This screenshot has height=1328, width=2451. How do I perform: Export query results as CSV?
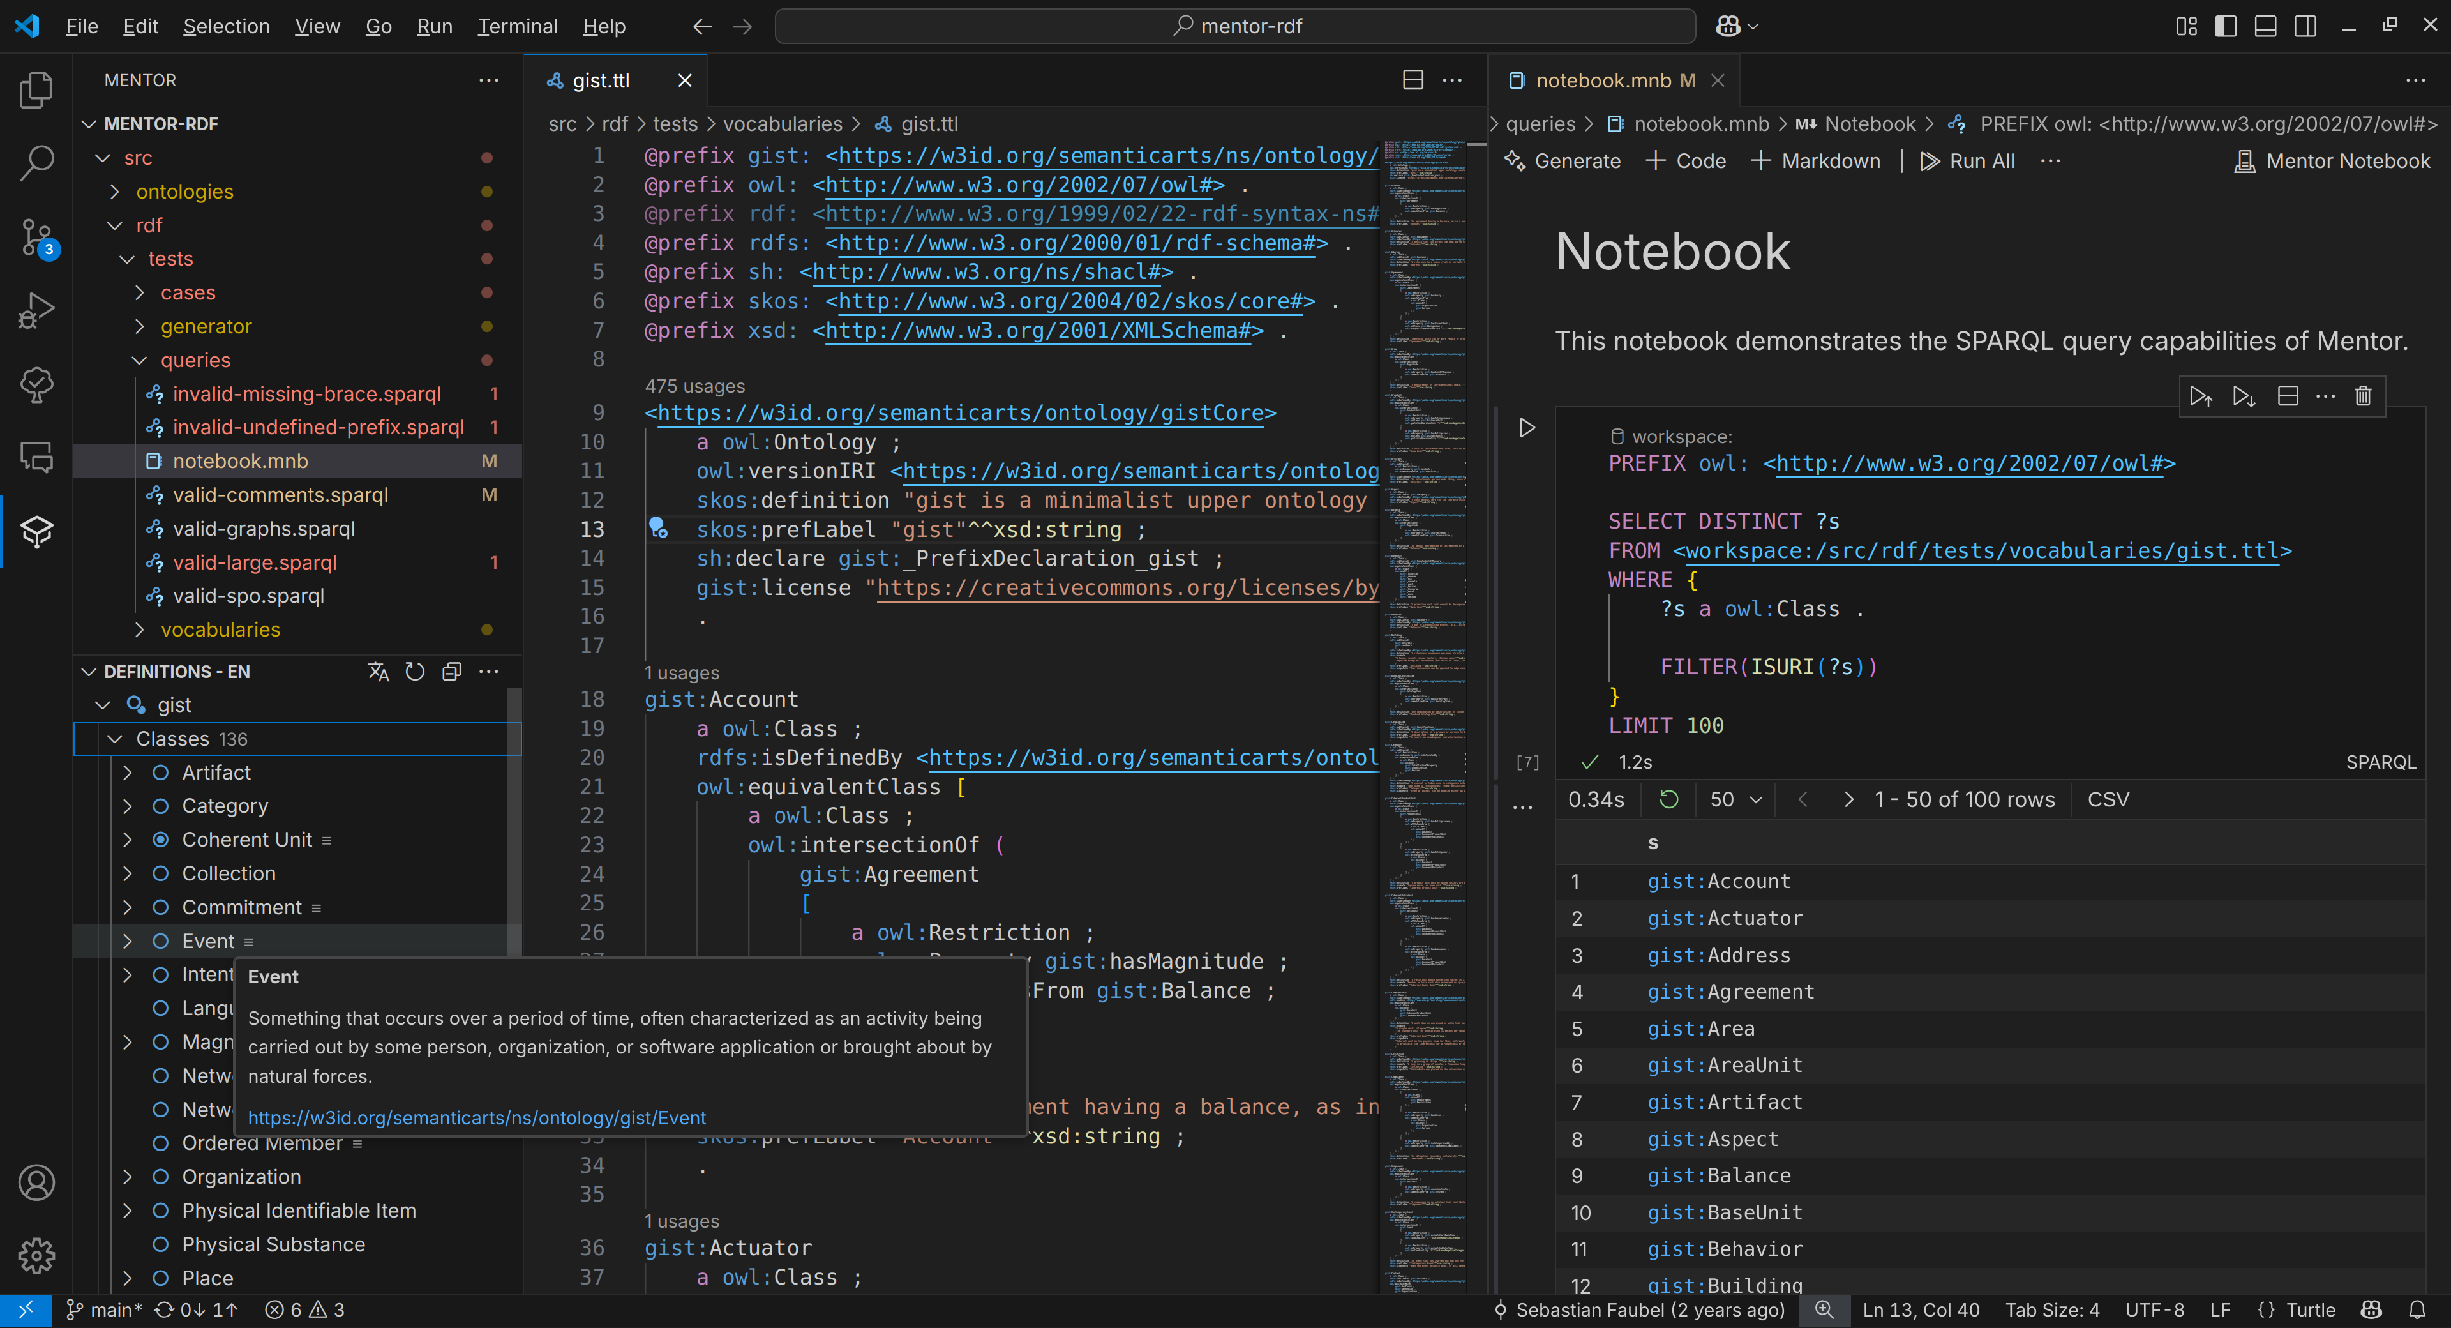pyautogui.click(x=2108, y=799)
